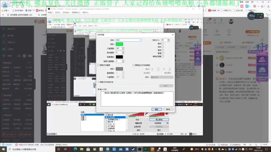Viewport: 271px width, 152px height.
Task: Click the CPU 40% floating widget
Action: [255, 16]
